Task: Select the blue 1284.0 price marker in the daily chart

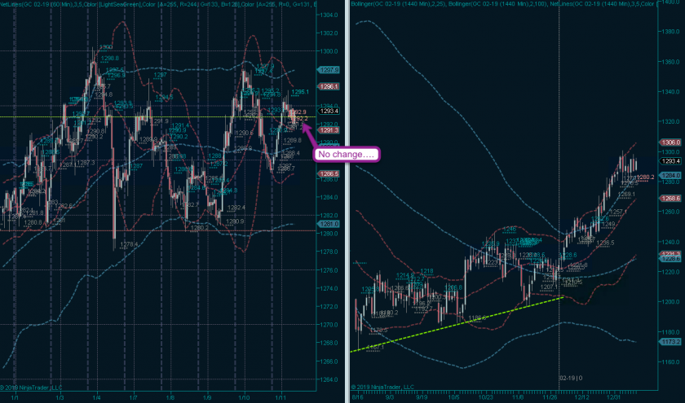Action: 670,175
